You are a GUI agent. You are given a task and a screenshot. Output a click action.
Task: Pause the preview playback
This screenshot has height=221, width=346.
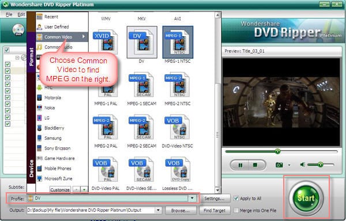pos(240,165)
